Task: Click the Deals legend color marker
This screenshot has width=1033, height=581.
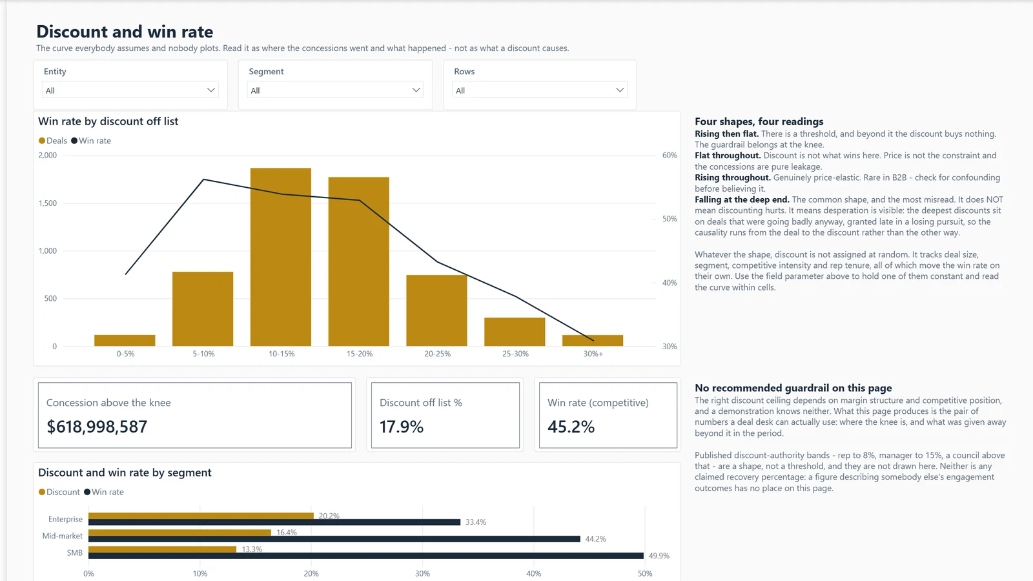Action: pos(42,141)
